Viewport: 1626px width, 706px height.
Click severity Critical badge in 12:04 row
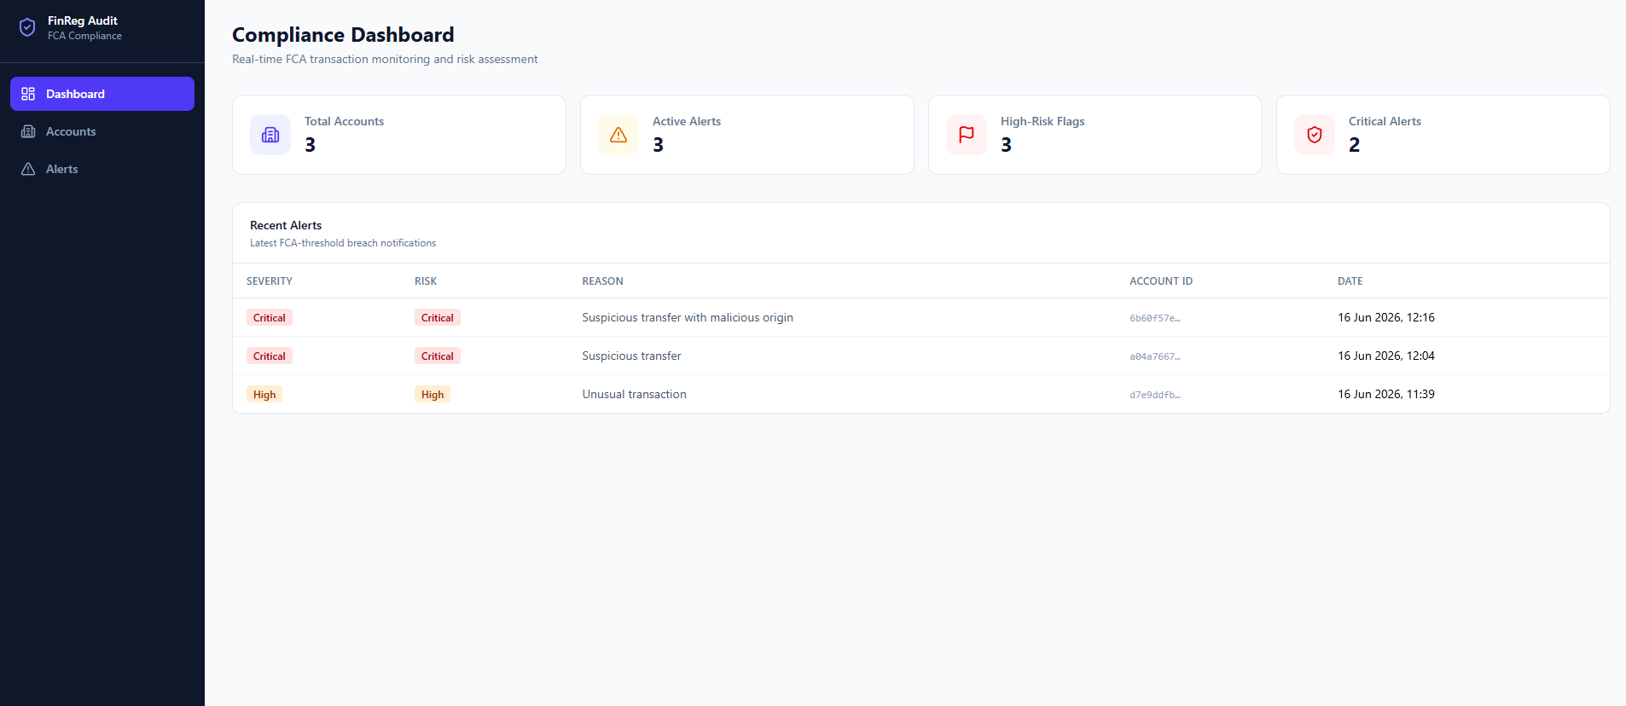click(x=270, y=356)
